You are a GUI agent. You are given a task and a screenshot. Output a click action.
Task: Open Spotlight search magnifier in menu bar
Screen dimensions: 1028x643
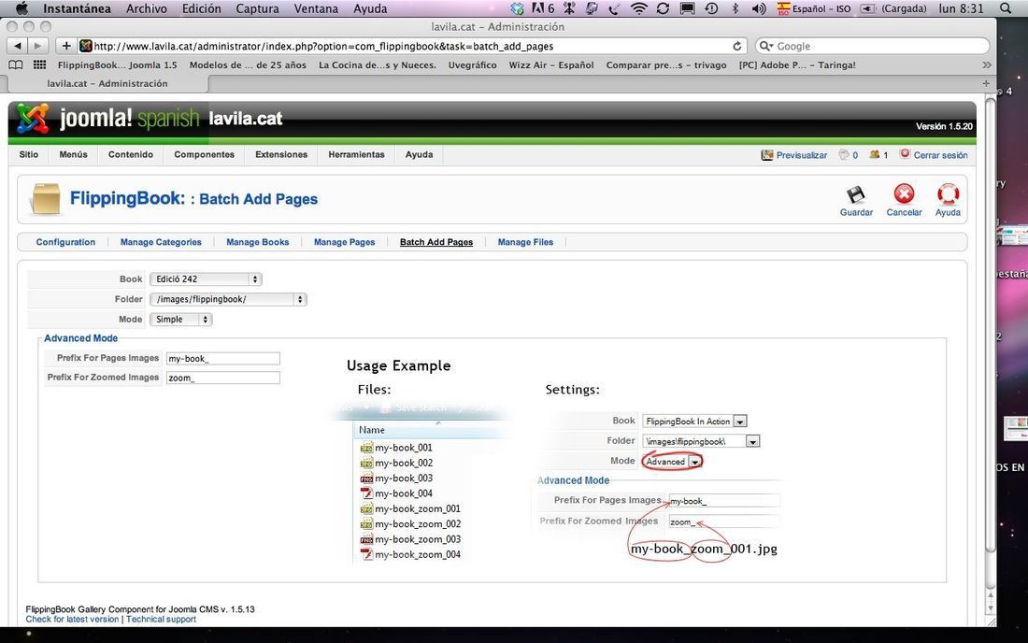tap(1006, 8)
